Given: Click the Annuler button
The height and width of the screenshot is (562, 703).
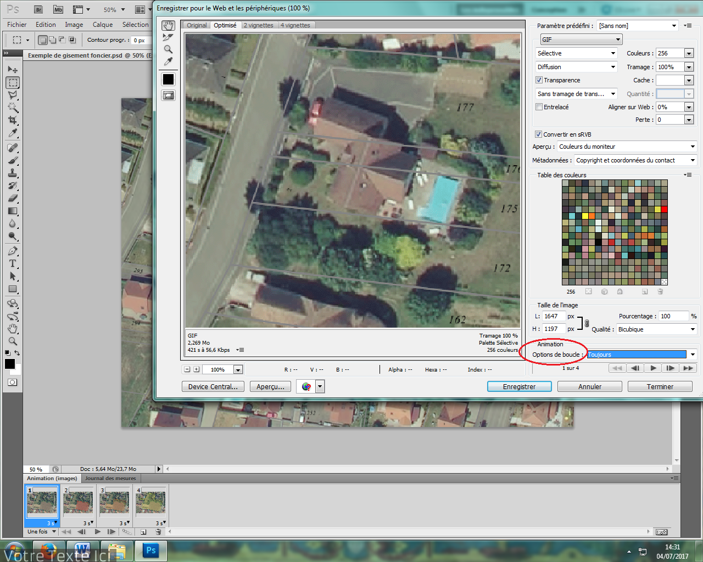Looking at the screenshot, I should click(x=590, y=386).
